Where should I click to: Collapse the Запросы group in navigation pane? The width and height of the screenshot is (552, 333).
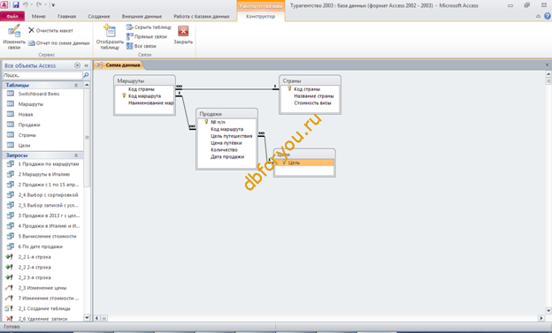[76, 155]
